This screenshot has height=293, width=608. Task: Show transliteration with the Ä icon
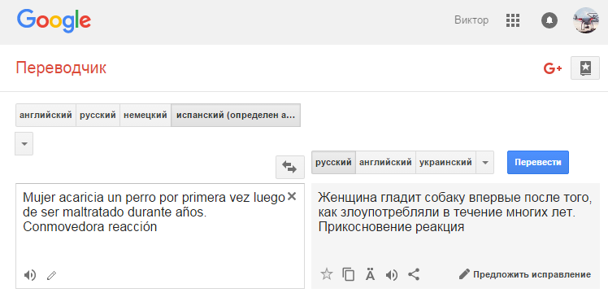[x=371, y=274]
